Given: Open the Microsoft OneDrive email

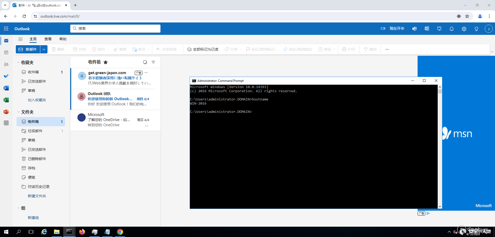Looking at the screenshot, I should pyautogui.click(x=116, y=120).
